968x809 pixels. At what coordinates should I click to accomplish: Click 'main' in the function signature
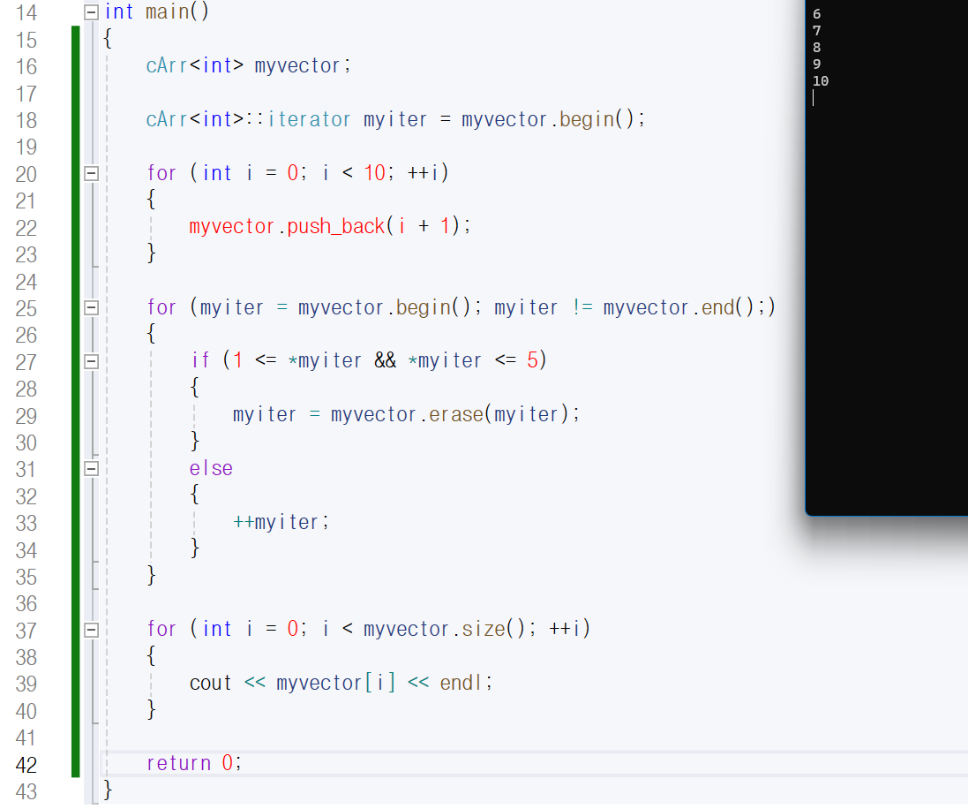[167, 11]
